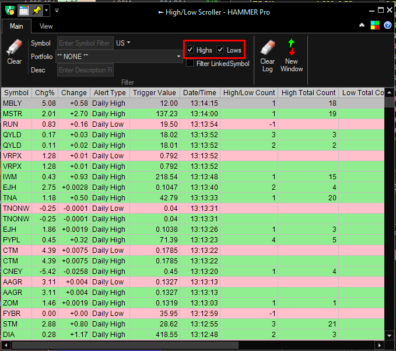Toggle the Lows checkbox

[220, 50]
